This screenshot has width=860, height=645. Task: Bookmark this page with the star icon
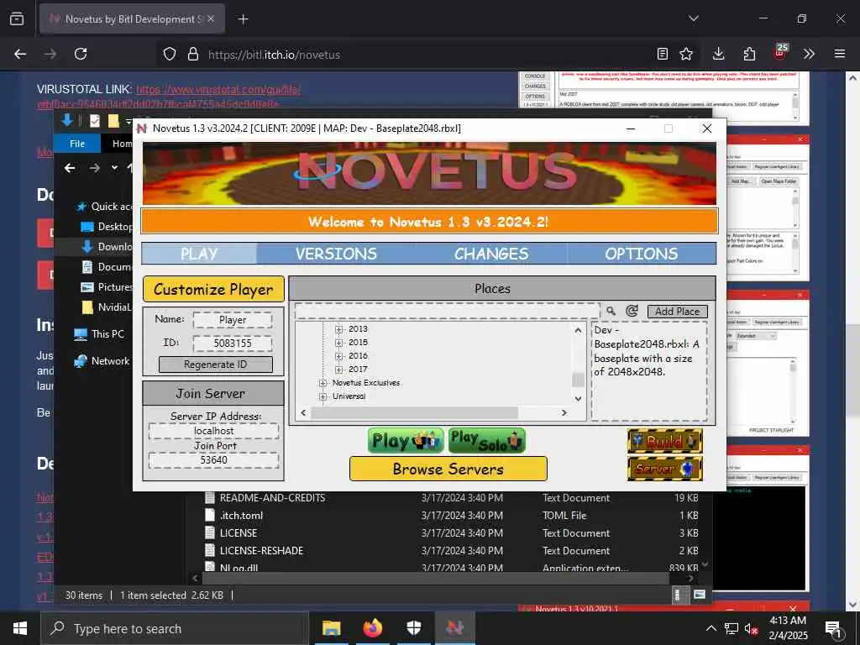pyautogui.click(x=686, y=54)
